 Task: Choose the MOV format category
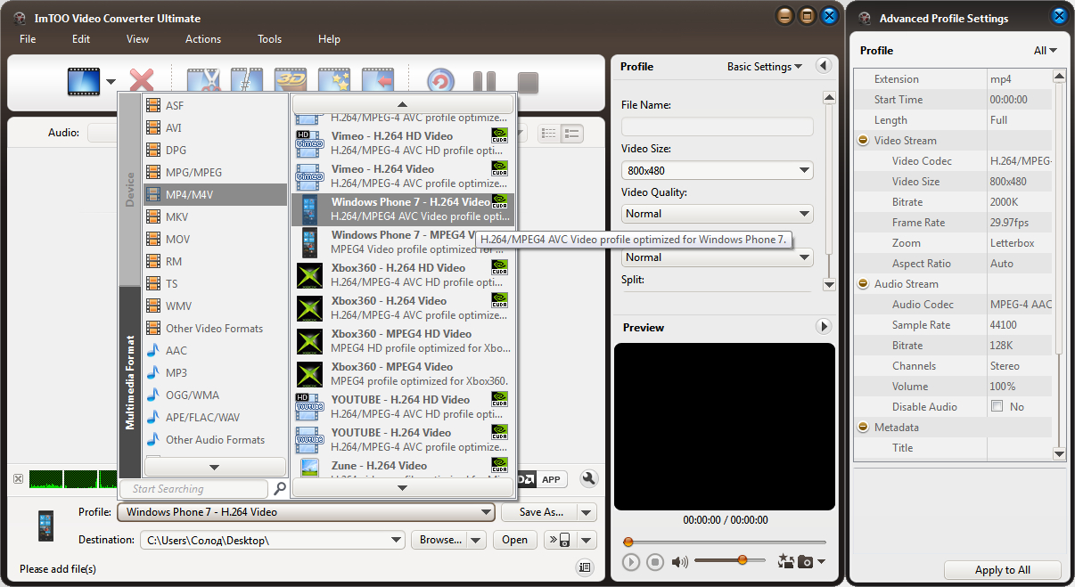click(x=215, y=239)
